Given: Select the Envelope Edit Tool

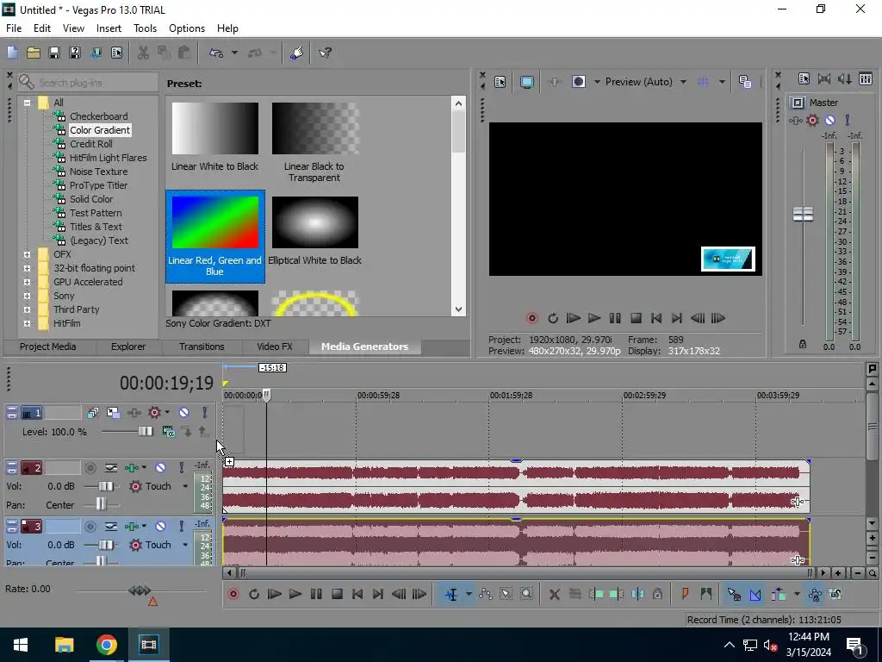Looking at the screenshot, I should (486, 595).
